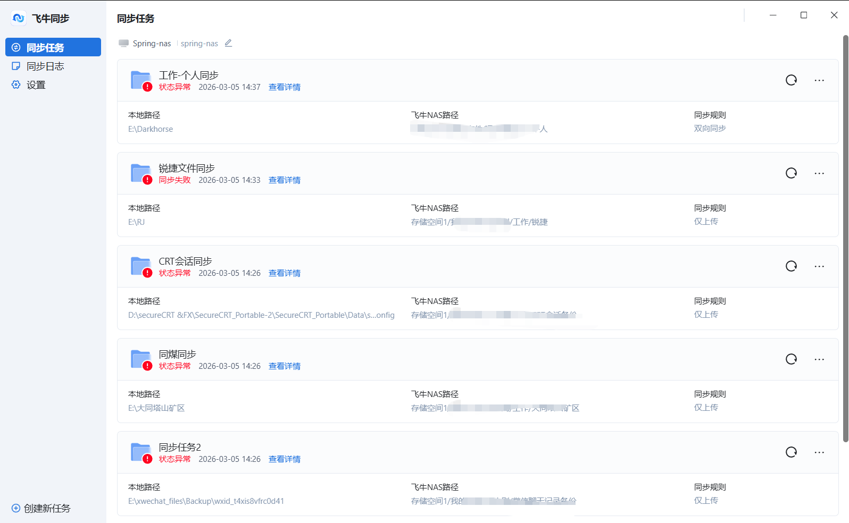Open more options for 同步任务2
This screenshot has width=849, height=523.
point(819,452)
